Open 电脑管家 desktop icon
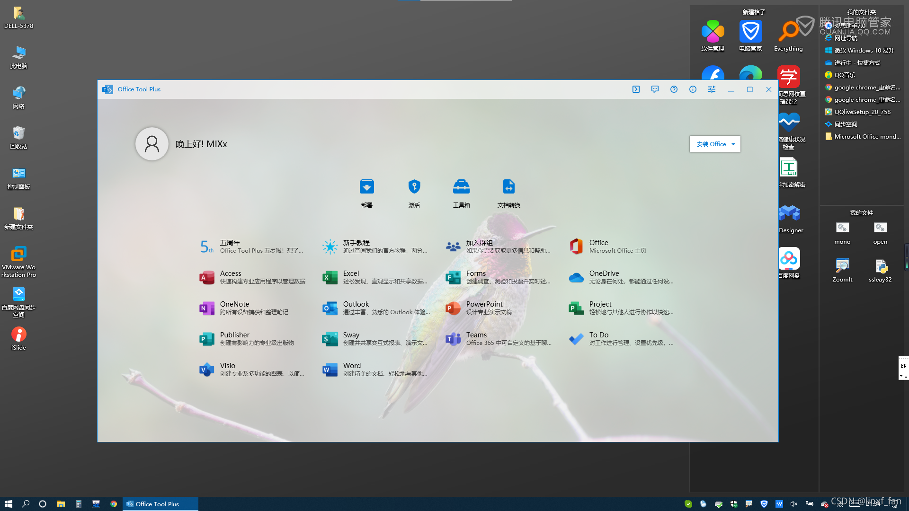Viewport: 909px width, 511px height. click(x=750, y=35)
